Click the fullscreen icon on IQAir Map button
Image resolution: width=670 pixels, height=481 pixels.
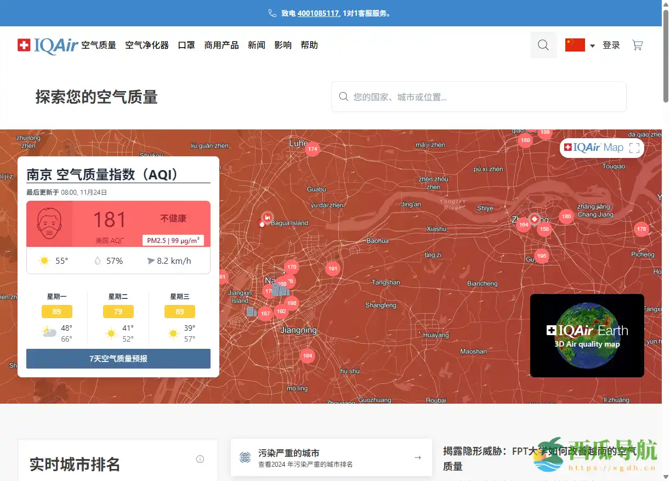tap(634, 148)
